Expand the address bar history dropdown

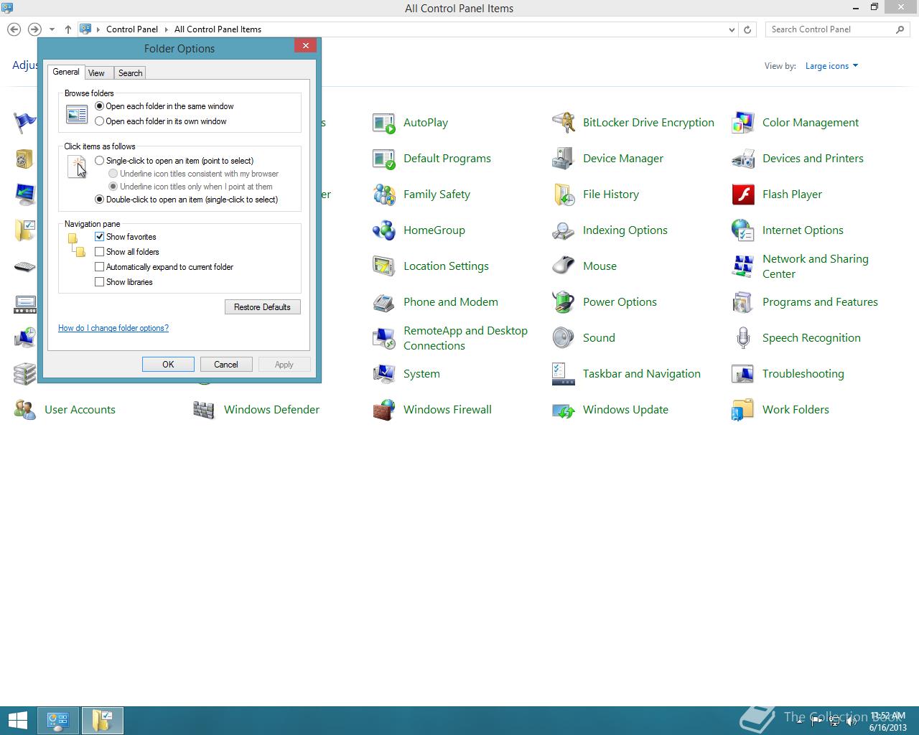pyautogui.click(x=732, y=29)
